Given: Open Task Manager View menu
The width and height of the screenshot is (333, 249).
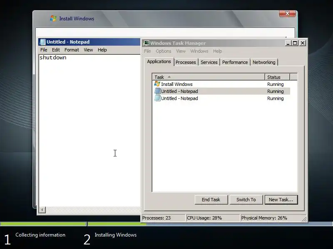Looking at the screenshot, I should point(181,51).
